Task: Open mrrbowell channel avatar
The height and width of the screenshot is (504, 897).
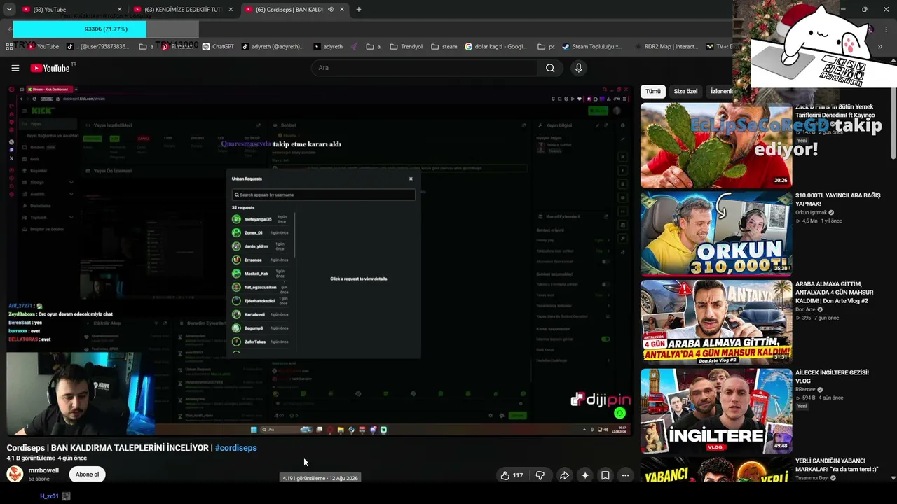Action: click(x=15, y=474)
